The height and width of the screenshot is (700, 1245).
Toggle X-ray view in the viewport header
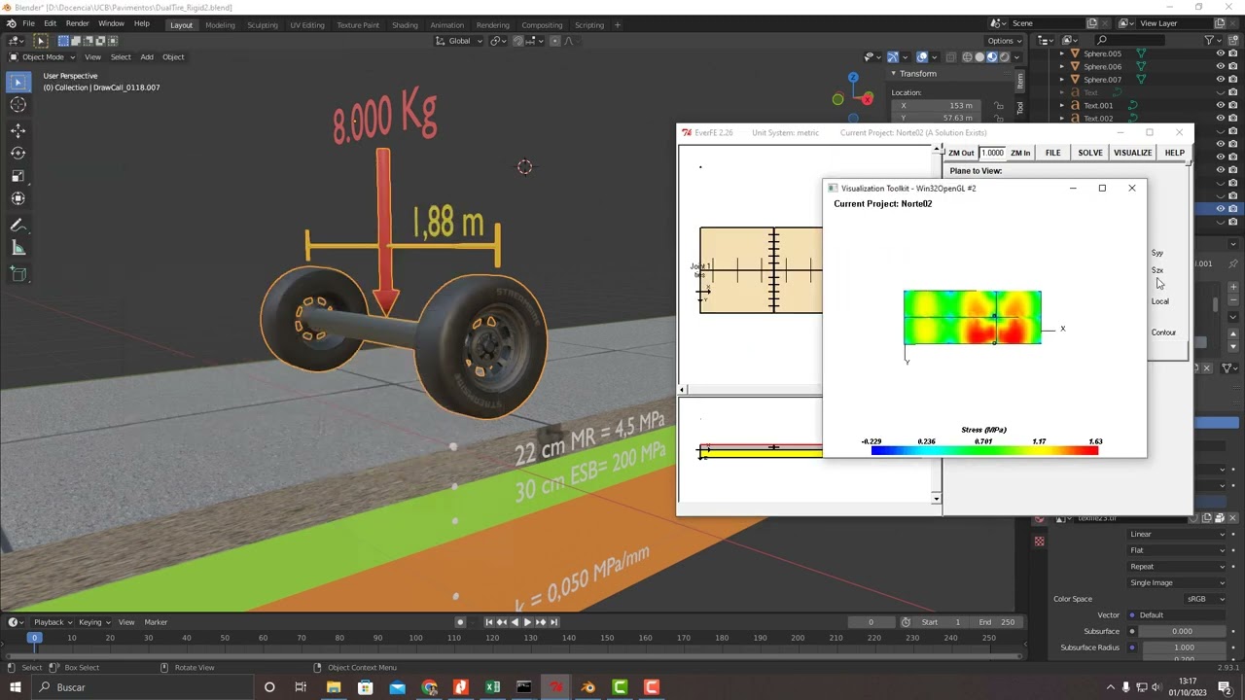(950, 56)
